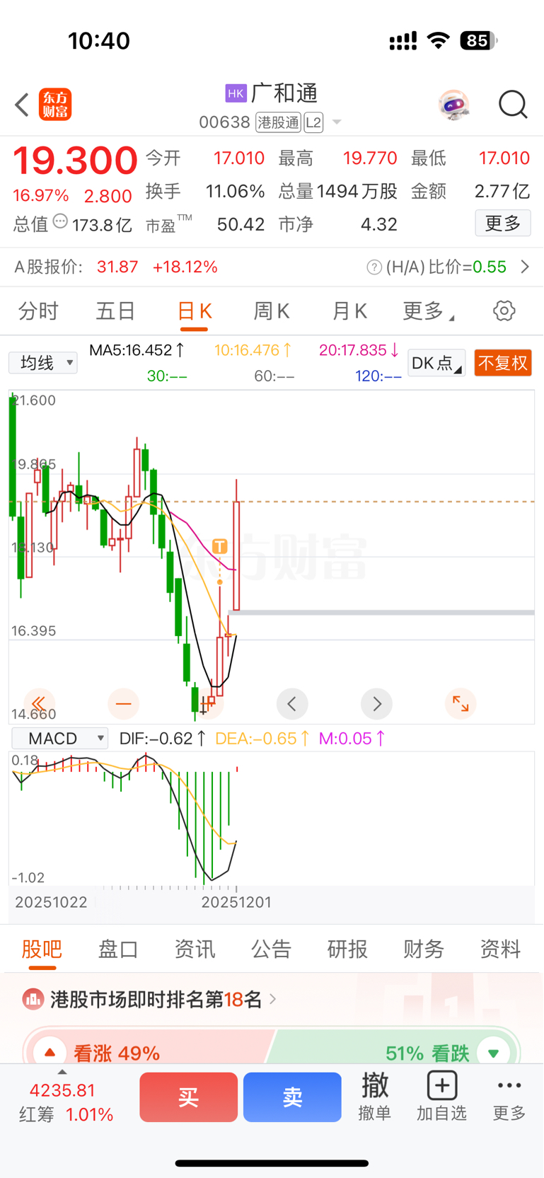Image resolution: width=544 pixels, height=1178 pixels.
Task: Open 更多 quote details button
Action: point(503,224)
